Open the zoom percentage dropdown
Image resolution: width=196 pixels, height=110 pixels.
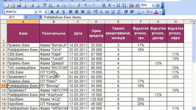(x=153, y=5)
